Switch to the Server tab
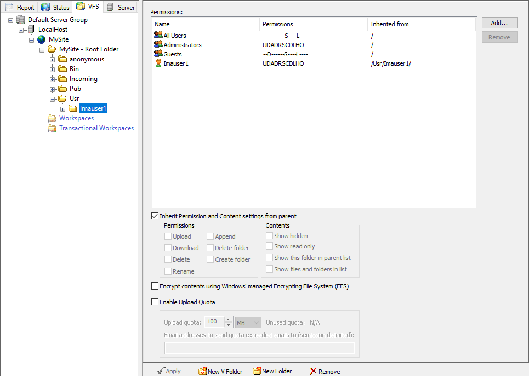Screen dimensions: 529x376 coord(121,7)
